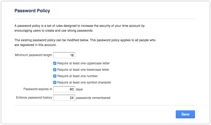
Task: Click the 'days' unit text
Action: pos(79,89)
